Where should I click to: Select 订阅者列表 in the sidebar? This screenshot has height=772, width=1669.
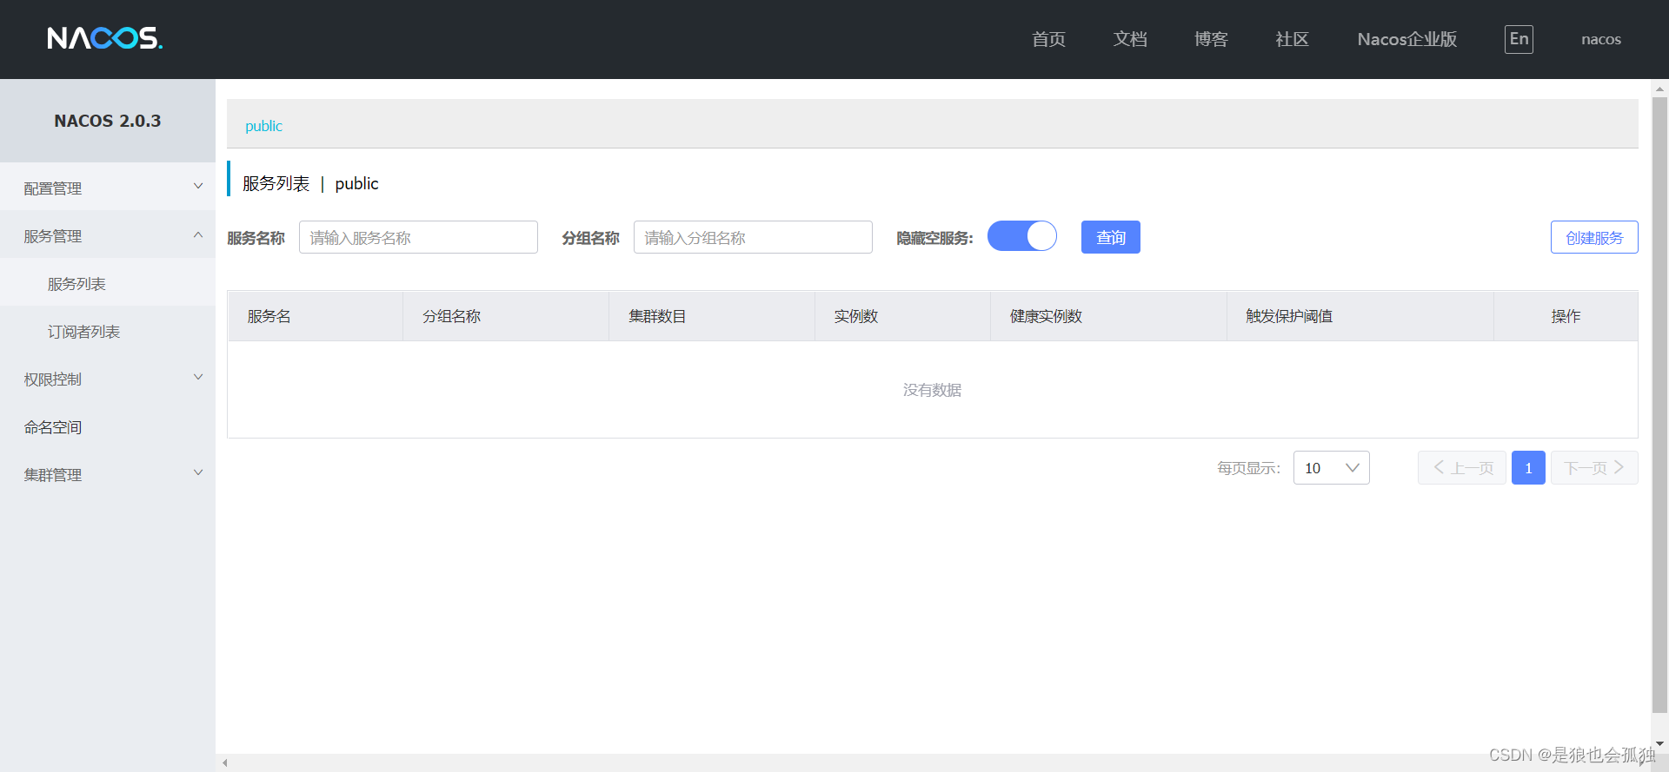coord(108,331)
